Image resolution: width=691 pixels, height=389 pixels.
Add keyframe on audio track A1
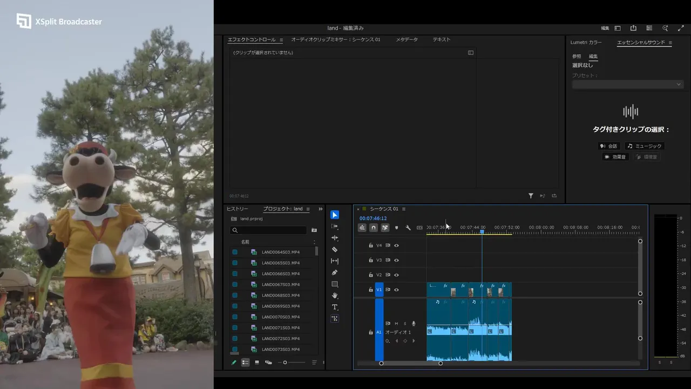405,341
